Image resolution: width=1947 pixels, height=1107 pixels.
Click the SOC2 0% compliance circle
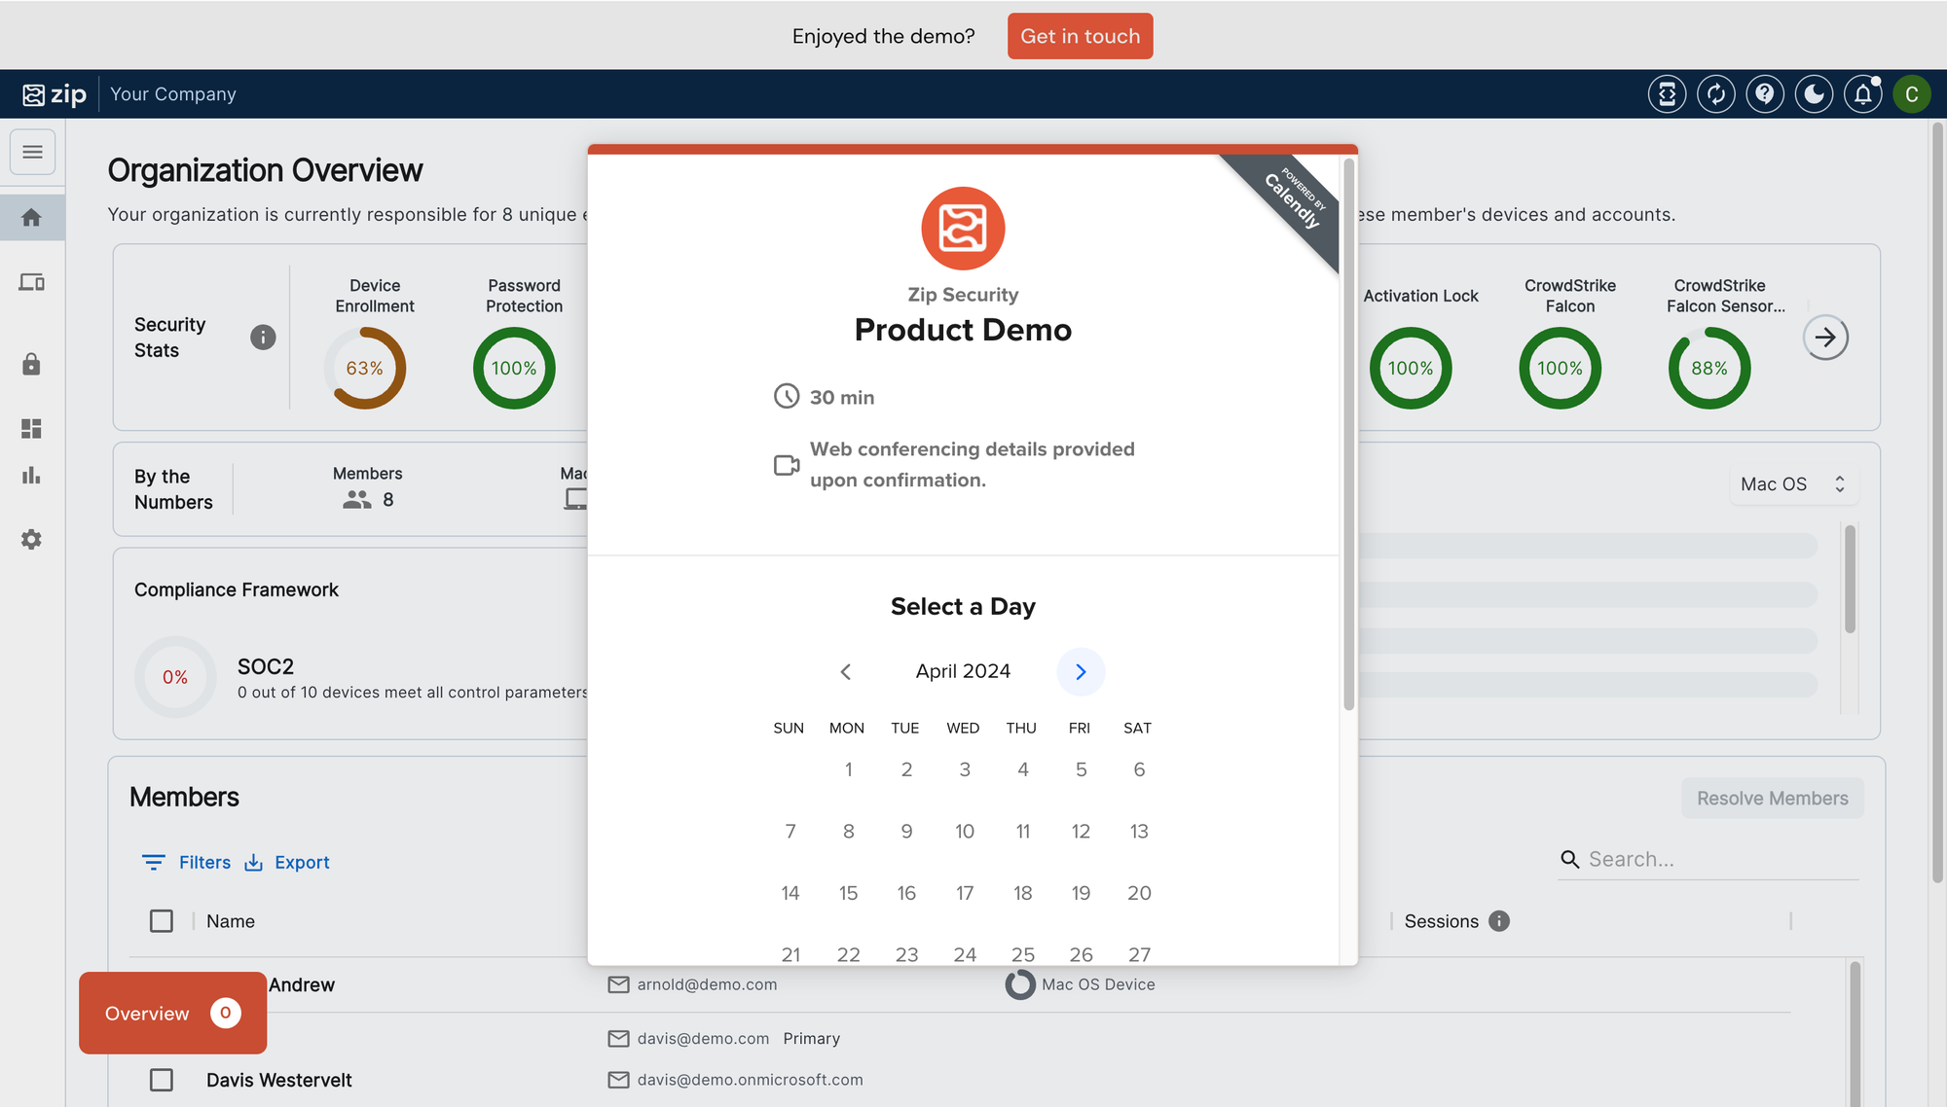coord(175,677)
